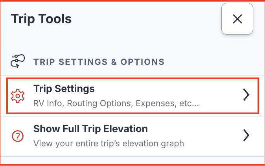Viewport: 265px width, 166px height.
Task: Click the red question mark circle icon
Action: pos(18,136)
